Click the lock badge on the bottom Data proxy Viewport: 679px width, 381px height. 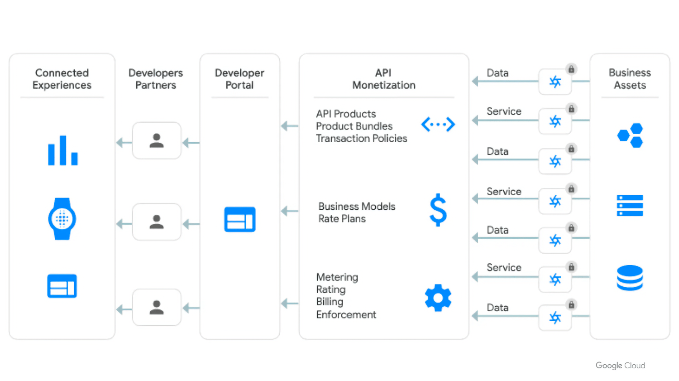[x=571, y=304]
